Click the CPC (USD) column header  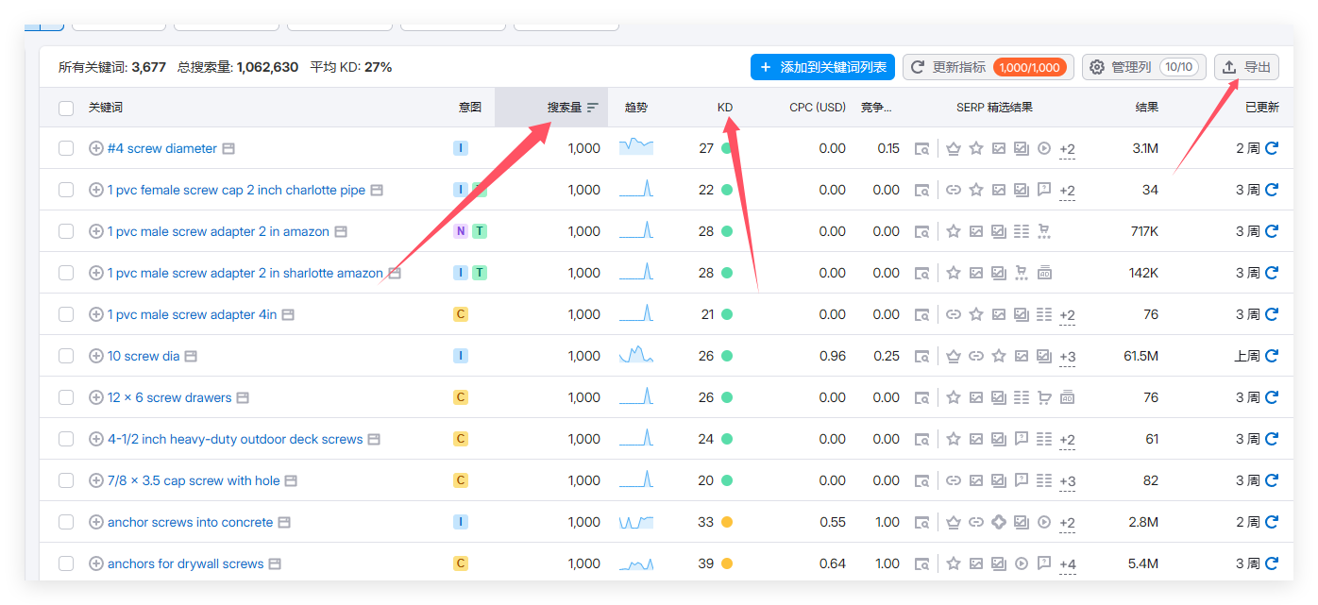(818, 108)
